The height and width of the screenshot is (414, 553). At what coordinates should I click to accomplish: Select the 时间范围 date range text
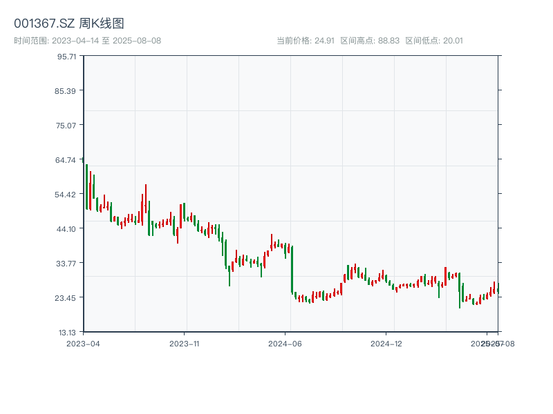87,41
